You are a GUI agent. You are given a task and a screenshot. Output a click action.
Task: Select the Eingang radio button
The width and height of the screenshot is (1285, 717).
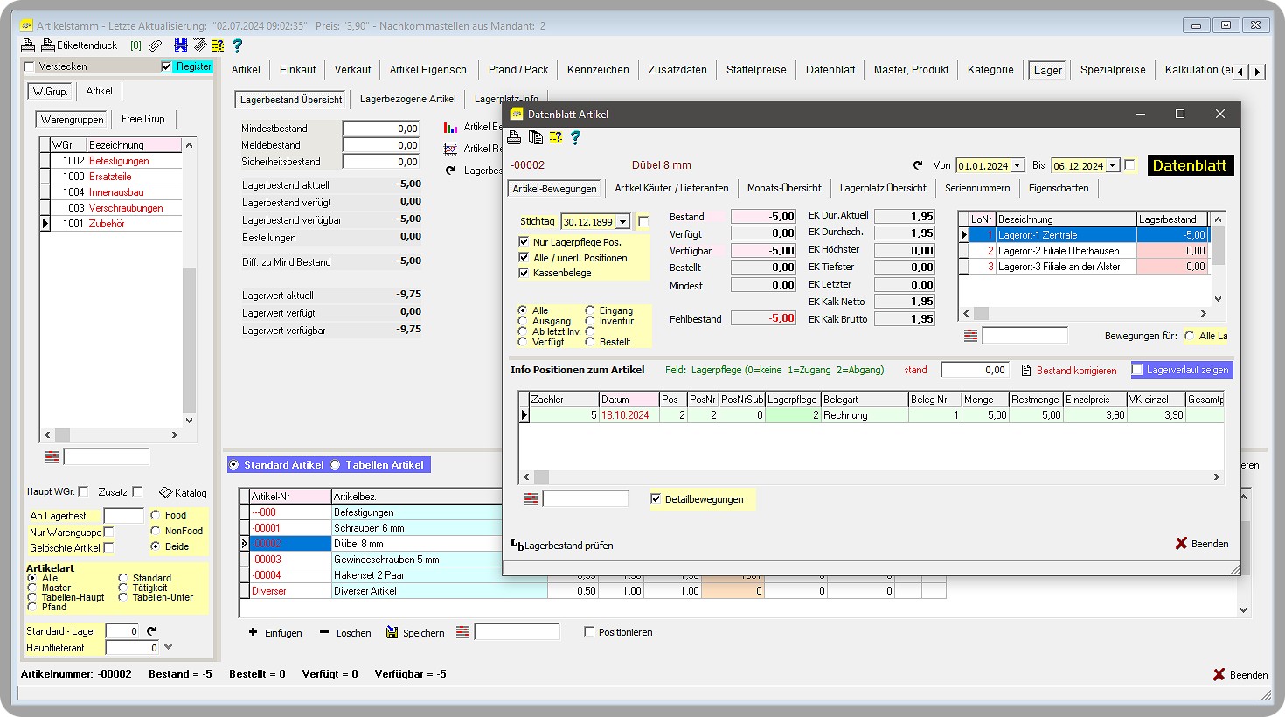coord(590,310)
